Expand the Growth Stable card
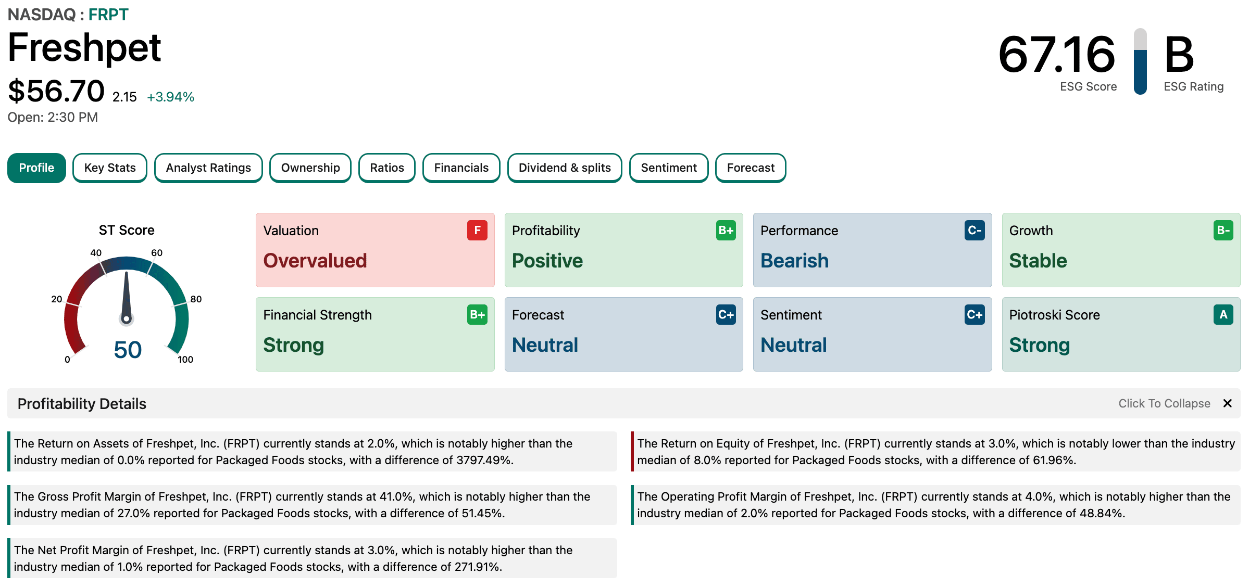Image resolution: width=1249 pixels, height=587 pixels. pos(1120,250)
